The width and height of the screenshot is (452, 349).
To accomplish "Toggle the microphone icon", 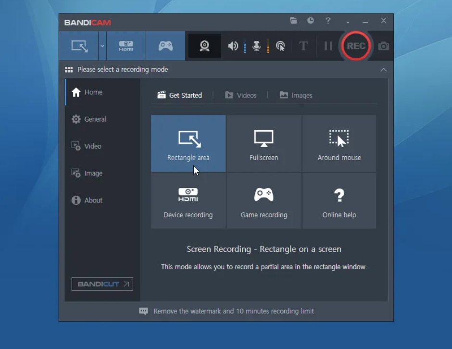I will (256, 46).
